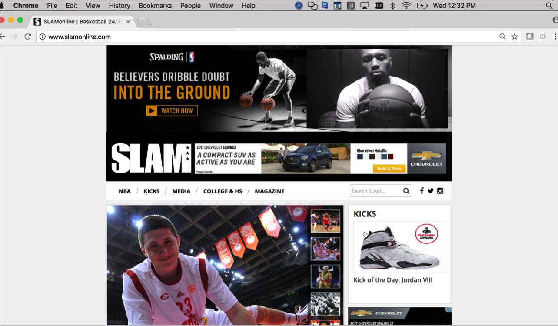The image size is (558, 326).
Task: Select the cream color swatch
Action: 378,156
